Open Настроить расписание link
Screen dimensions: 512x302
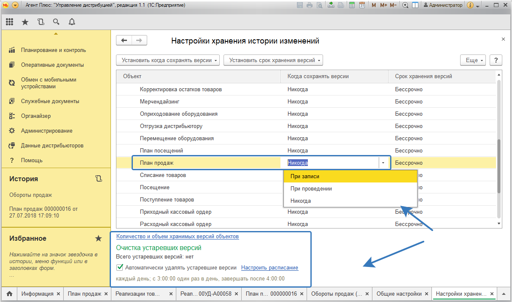click(x=269, y=268)
